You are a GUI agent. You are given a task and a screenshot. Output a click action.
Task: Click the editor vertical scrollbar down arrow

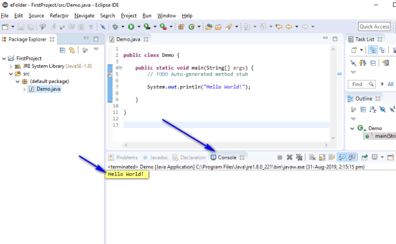(333, 138)
